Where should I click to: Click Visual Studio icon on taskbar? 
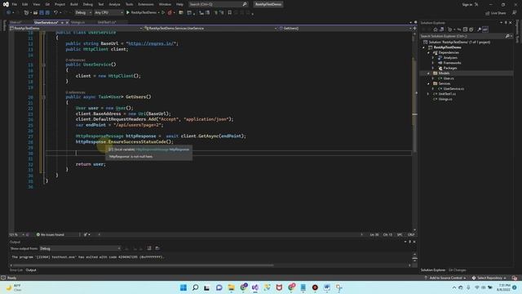pos(255,287)
